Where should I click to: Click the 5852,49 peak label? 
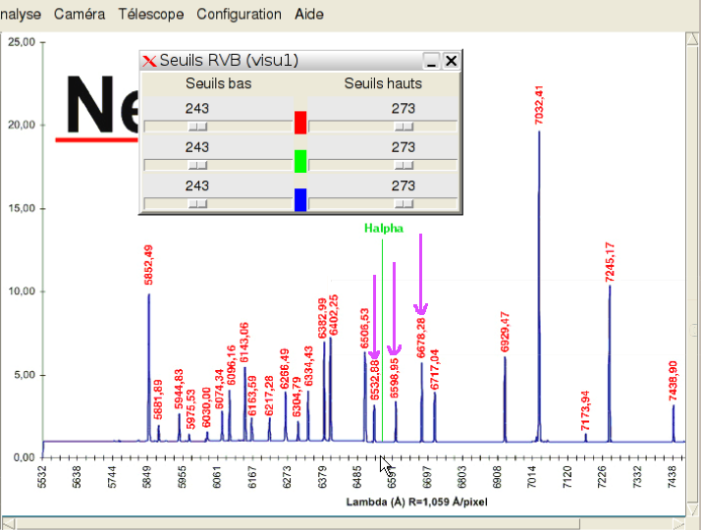coord(148,265)
